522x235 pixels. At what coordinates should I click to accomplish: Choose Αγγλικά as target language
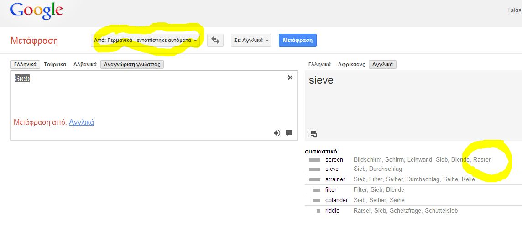click(x=382, y=65)
